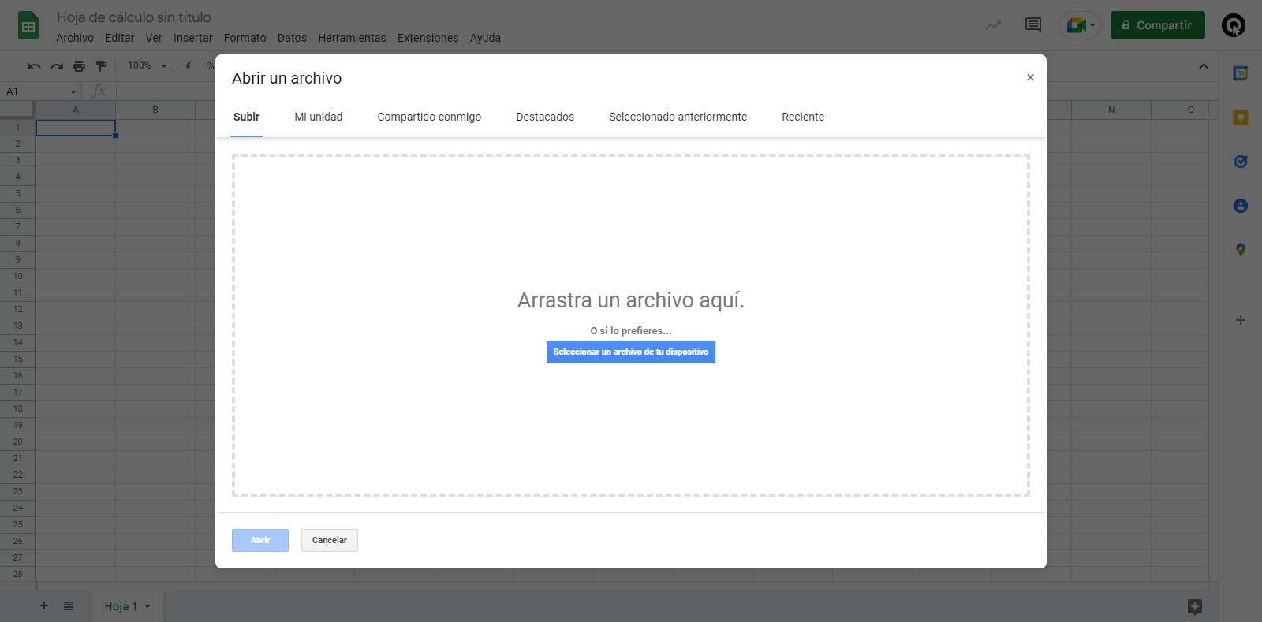1262x622 pixels.
Task: Open the comment history icon
Action: (1032, 25)
